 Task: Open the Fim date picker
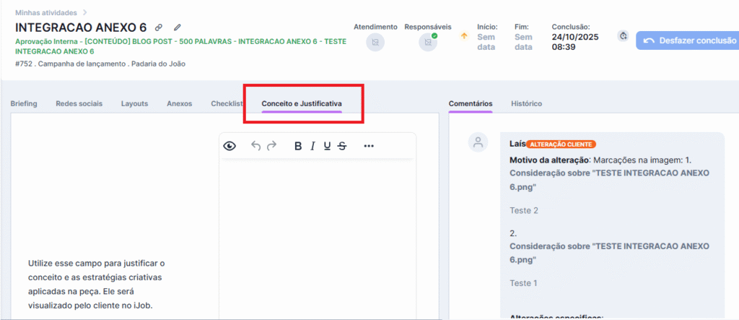[523, 41]
